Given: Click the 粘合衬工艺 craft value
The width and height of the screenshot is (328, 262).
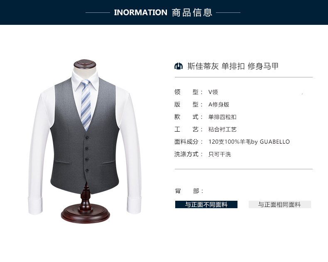Looking at the screenshot, I should click(223, 129).
